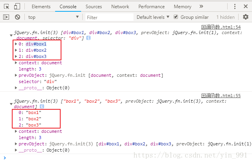Toggle the Group similar checkbox
The image size is (252, 163).
176,17
